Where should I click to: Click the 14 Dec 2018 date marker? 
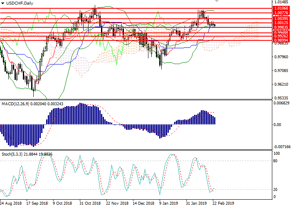tap(143, 203)
